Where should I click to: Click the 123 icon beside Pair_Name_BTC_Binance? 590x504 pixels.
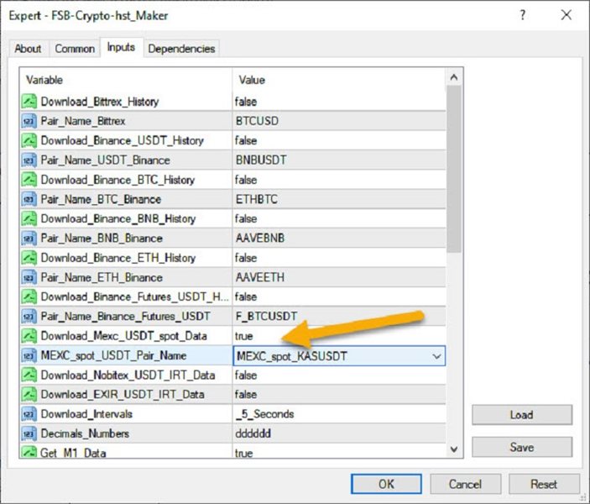(29, 199)
